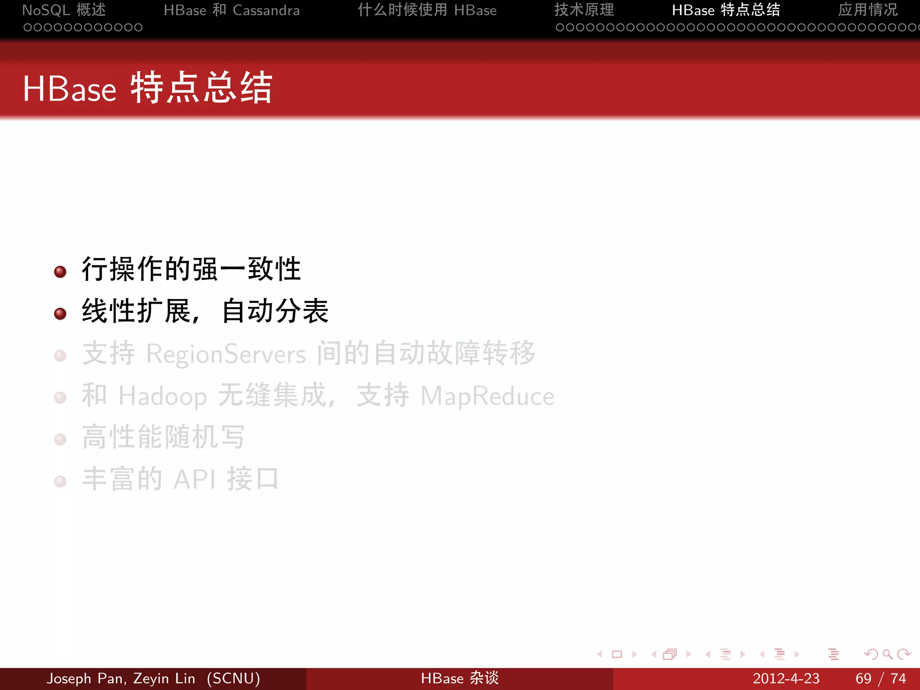Viewport: 920px width, 690px height.
Task: Click the subsection navigation icon
Action: click(x=725, y=654)
